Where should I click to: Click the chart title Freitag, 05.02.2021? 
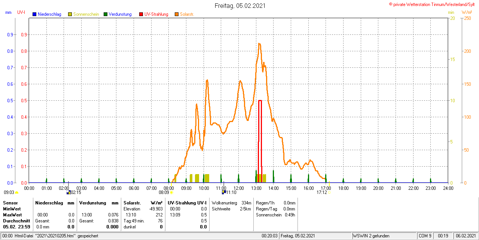[241, 6]
